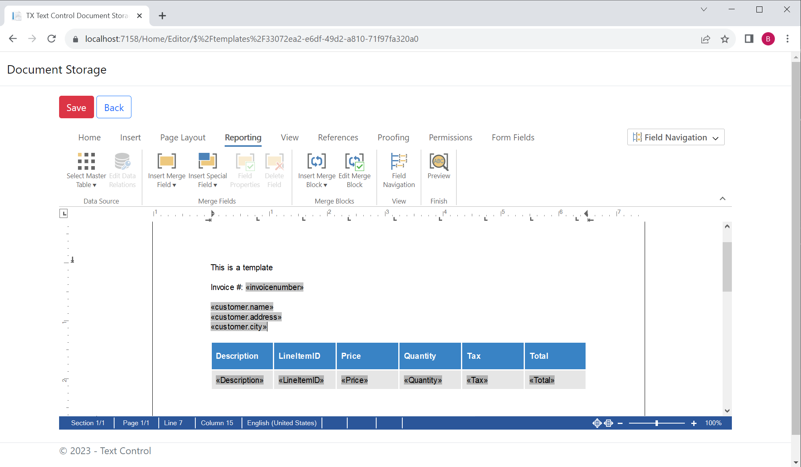Image resolution: width=801 pixels, height=467 pixels.
Task: Click the Back button
Action: pos(114,107)
